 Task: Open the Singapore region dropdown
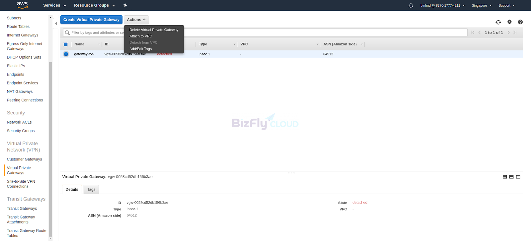[x=482, y=5]
